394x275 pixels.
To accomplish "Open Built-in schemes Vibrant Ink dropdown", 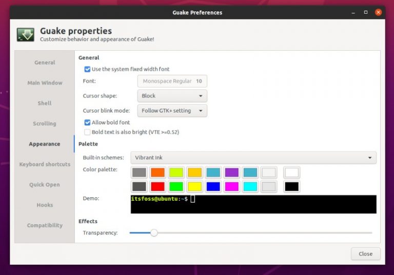I will pos(253,158).
